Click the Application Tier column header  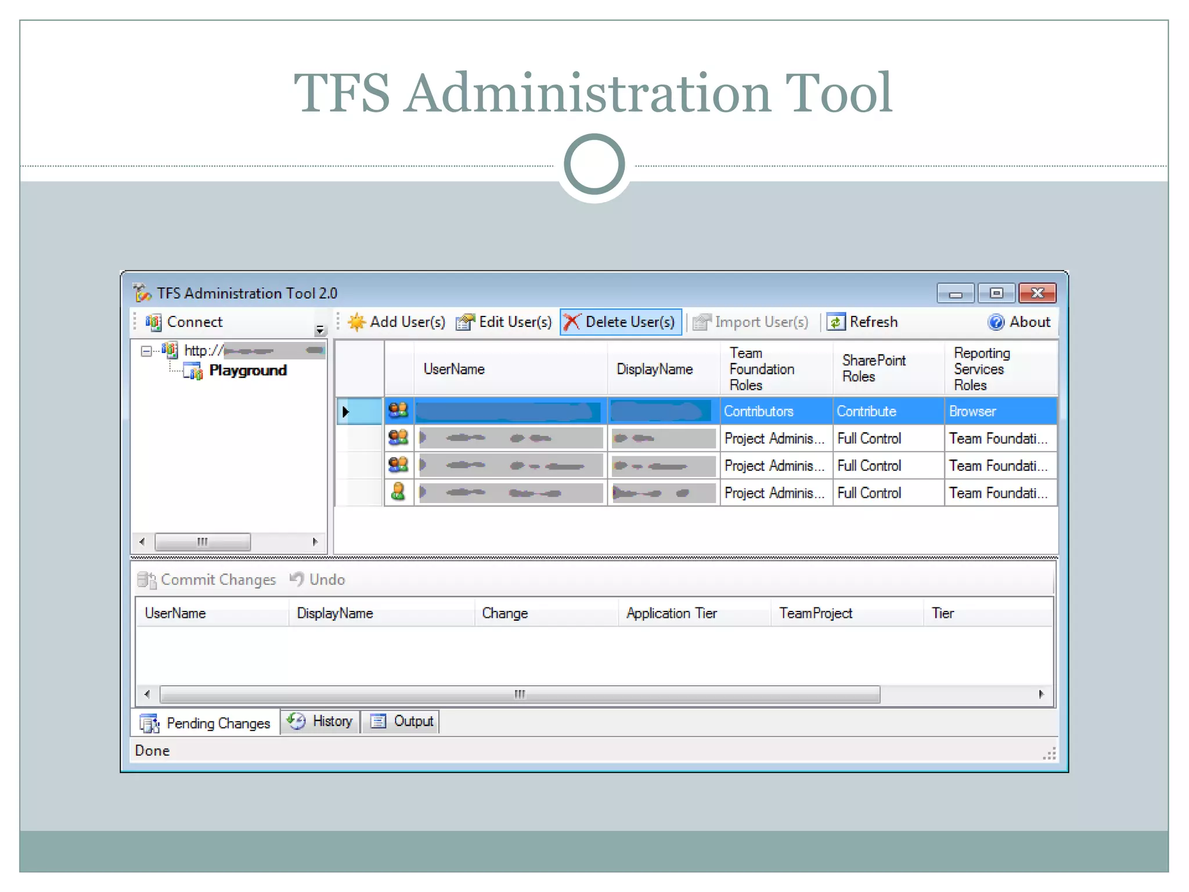pyautogui.click(x=694, y=613)
